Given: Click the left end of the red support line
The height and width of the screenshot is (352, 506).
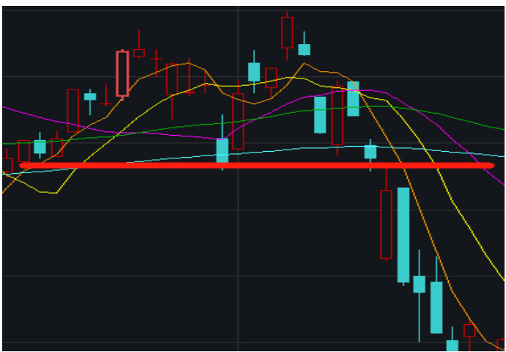Looking at the screenshot, I should pyautogui.click(x=23, y=166).
